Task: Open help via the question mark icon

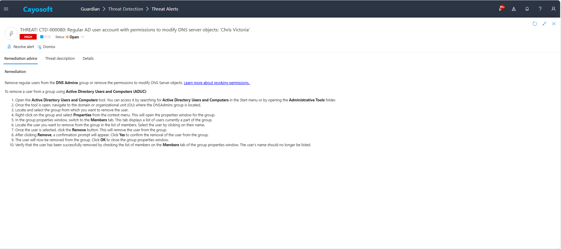Action: pyautogui.click(x=540, y=9)
